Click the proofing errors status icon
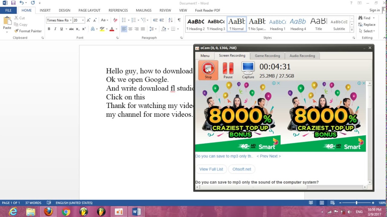The height and width of the screenshot is (217, 387). tap(49, 203)
